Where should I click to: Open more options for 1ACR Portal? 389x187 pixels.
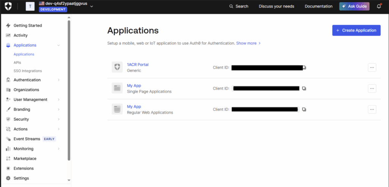click(372, 68)
